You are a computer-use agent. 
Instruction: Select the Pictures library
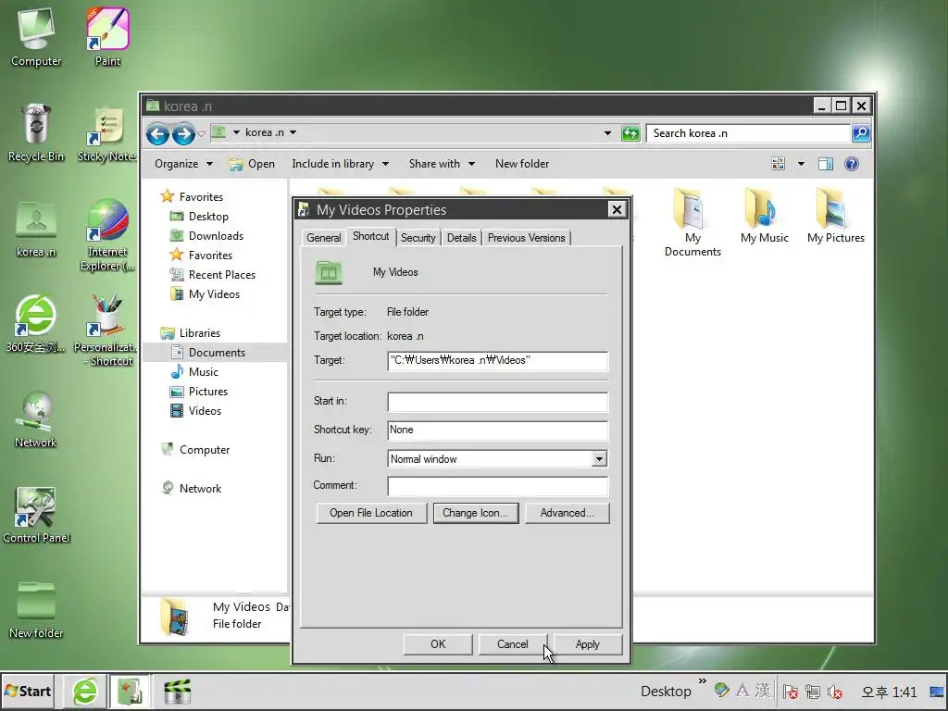(199, 392)
